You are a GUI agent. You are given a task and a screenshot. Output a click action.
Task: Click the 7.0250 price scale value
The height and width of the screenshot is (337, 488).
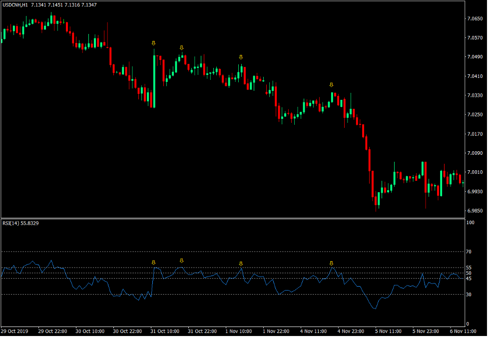pos(475,114)
